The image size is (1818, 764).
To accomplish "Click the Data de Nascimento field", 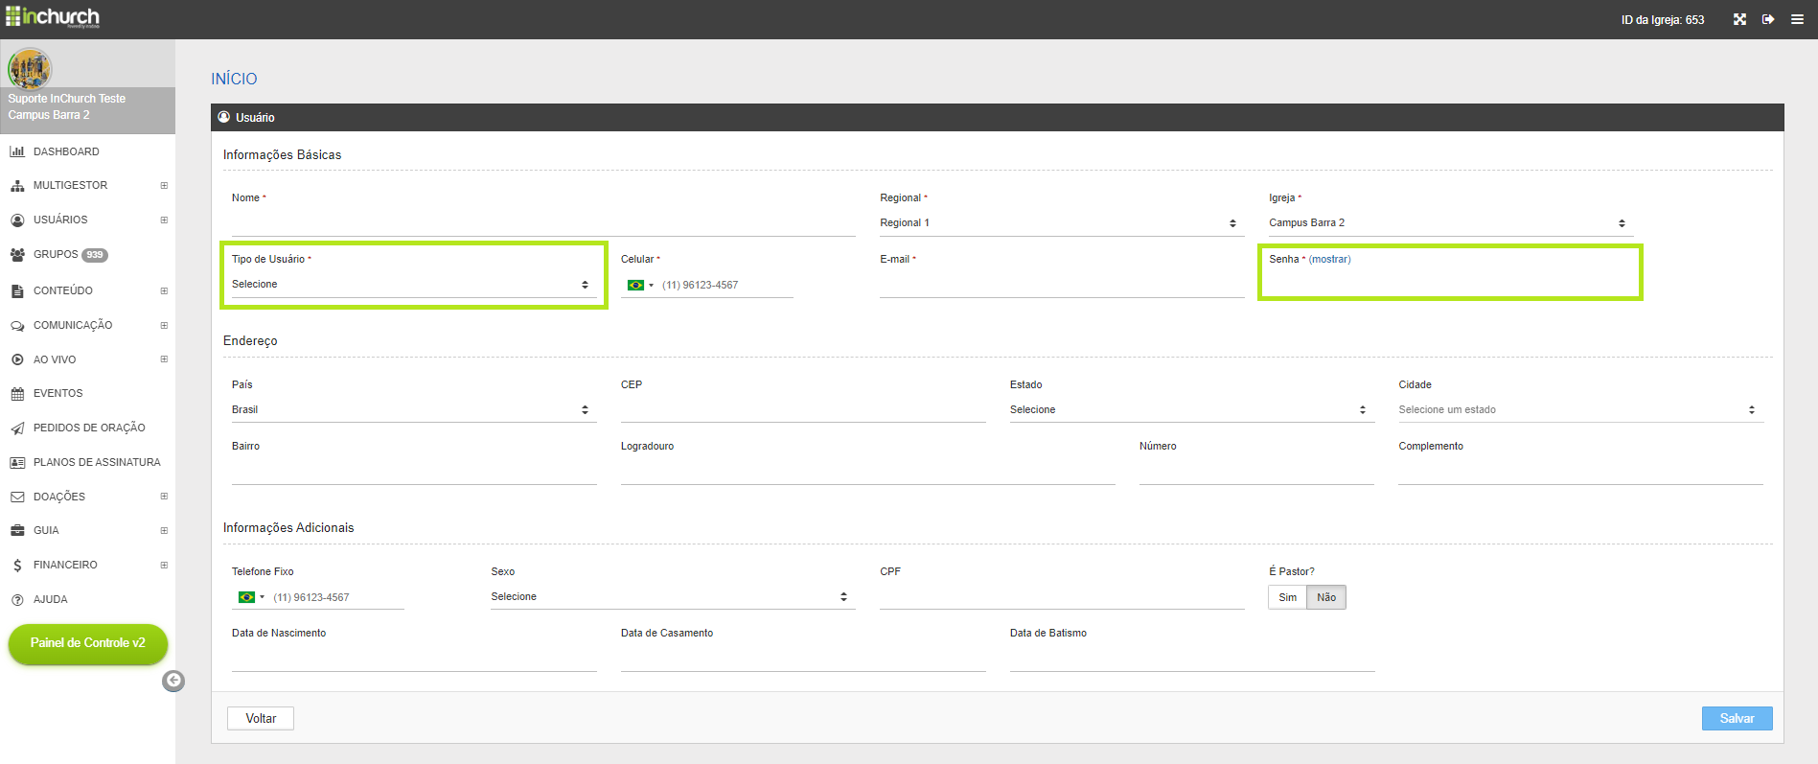I will [x=414, y=659].
